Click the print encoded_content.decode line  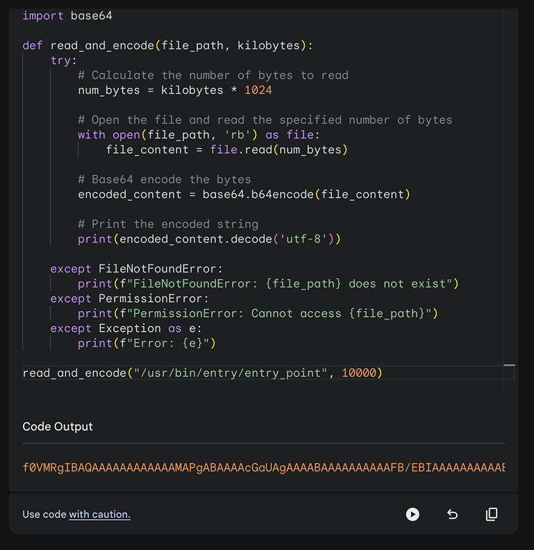[x=209, y=239]
